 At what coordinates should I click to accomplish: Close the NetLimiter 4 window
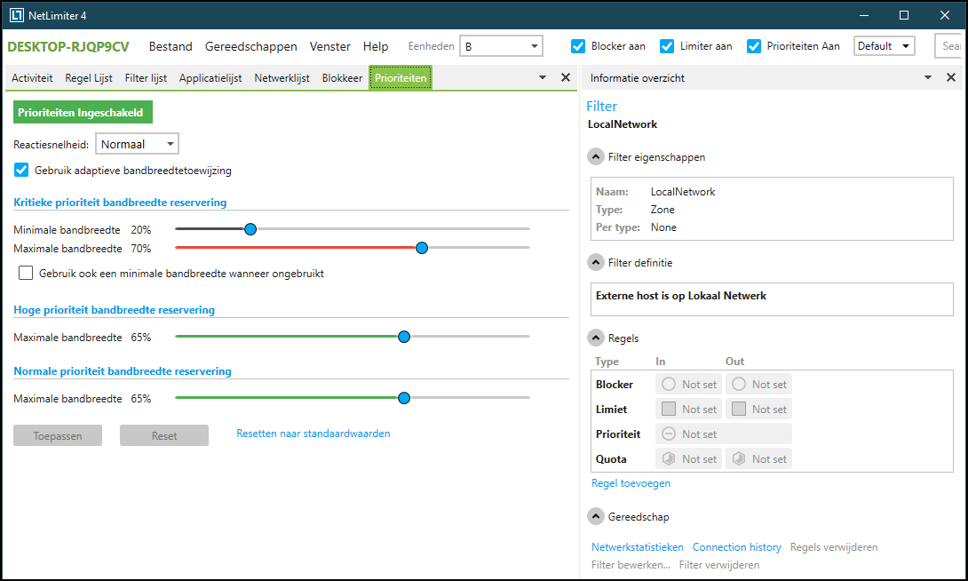click(x=945, y=15)
